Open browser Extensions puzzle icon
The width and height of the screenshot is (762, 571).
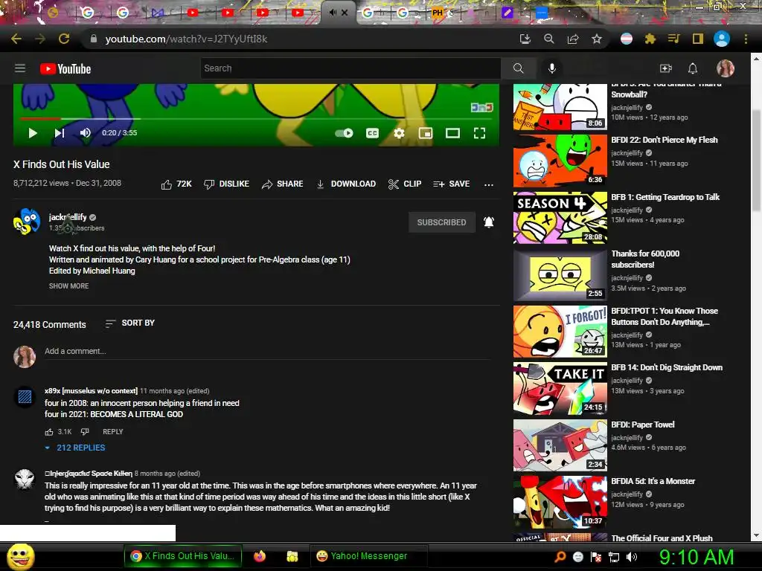tap(650, 39)
